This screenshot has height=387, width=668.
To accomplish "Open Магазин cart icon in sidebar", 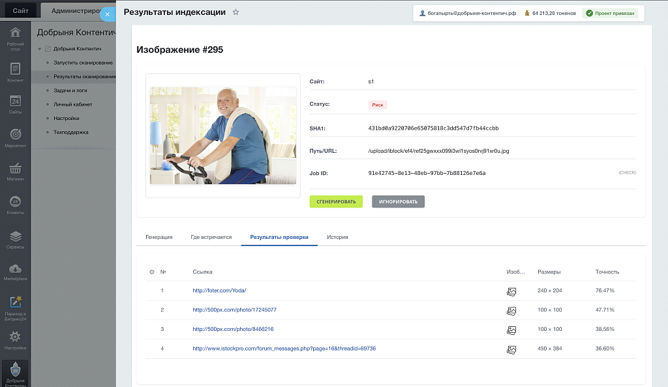I will (16, 171).
